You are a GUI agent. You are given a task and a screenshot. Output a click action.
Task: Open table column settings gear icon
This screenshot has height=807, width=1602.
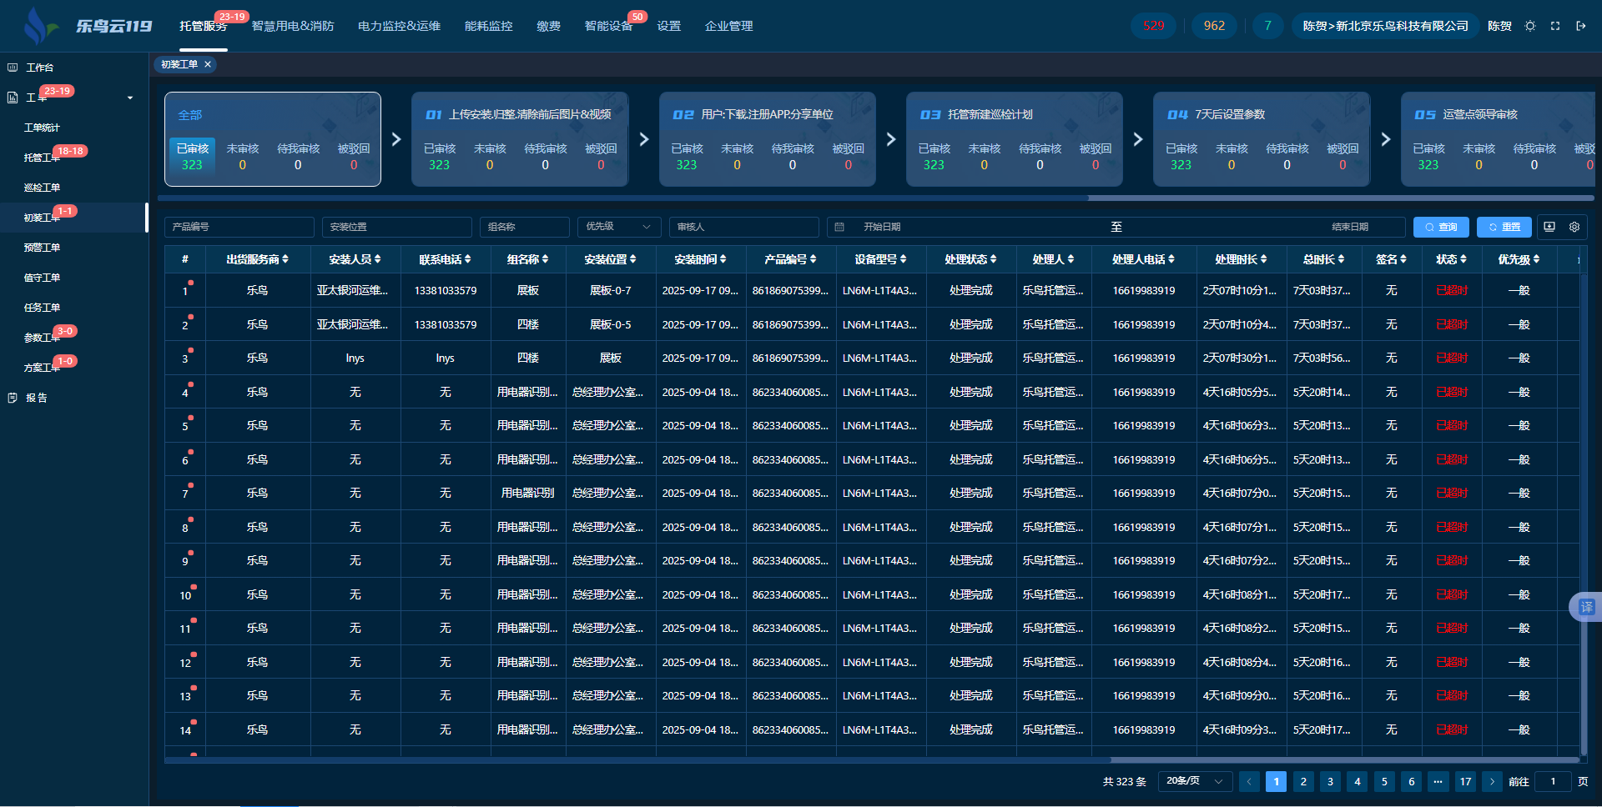1574,227
